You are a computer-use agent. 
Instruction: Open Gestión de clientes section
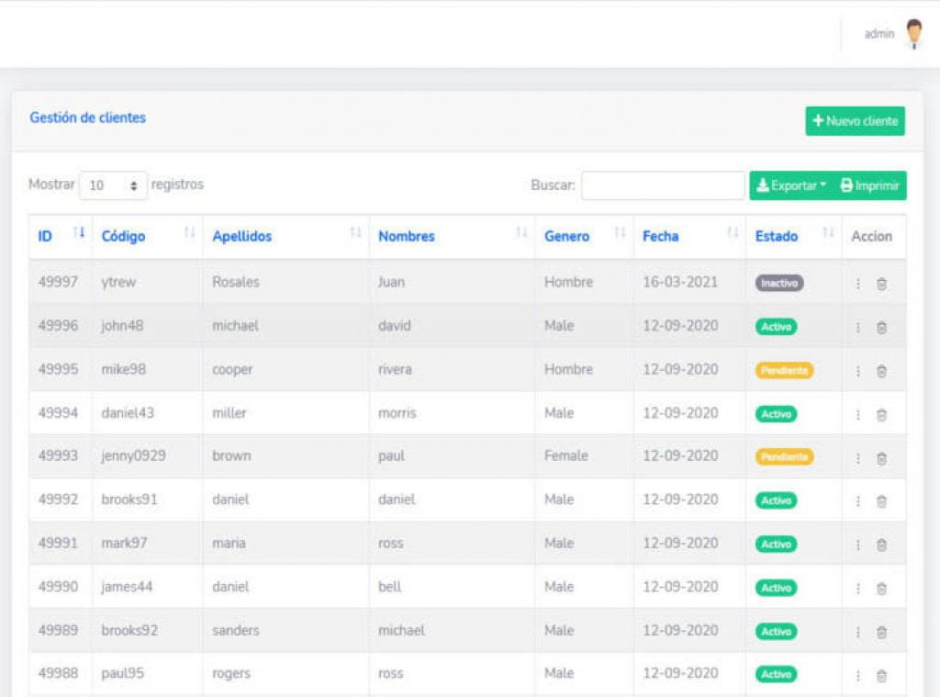89,118
